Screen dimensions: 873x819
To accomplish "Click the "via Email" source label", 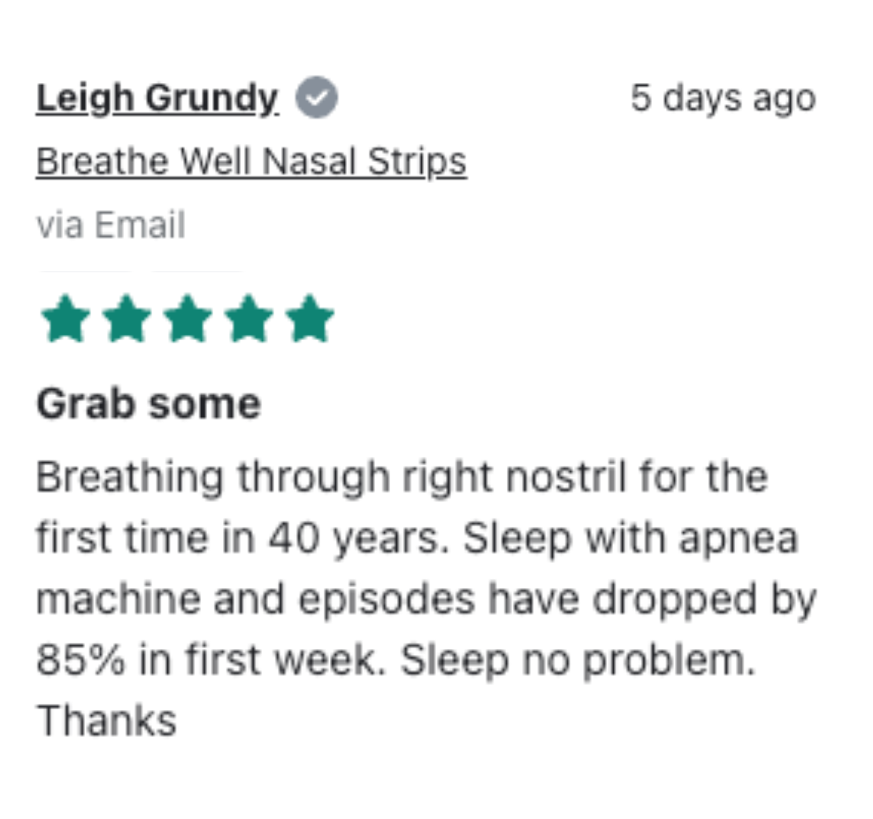I will pos(110,225).
